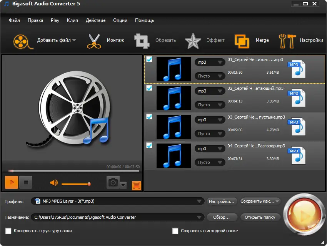The width and height of the screenshot is (327, 246).
Task: Open the Файл menu
Action: pos(14,20)
